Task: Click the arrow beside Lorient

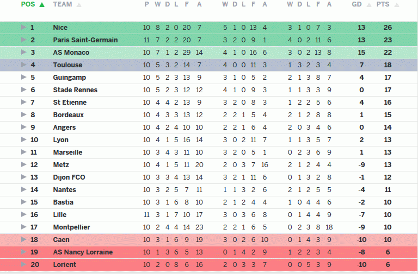Action: [x=23, y=264]
